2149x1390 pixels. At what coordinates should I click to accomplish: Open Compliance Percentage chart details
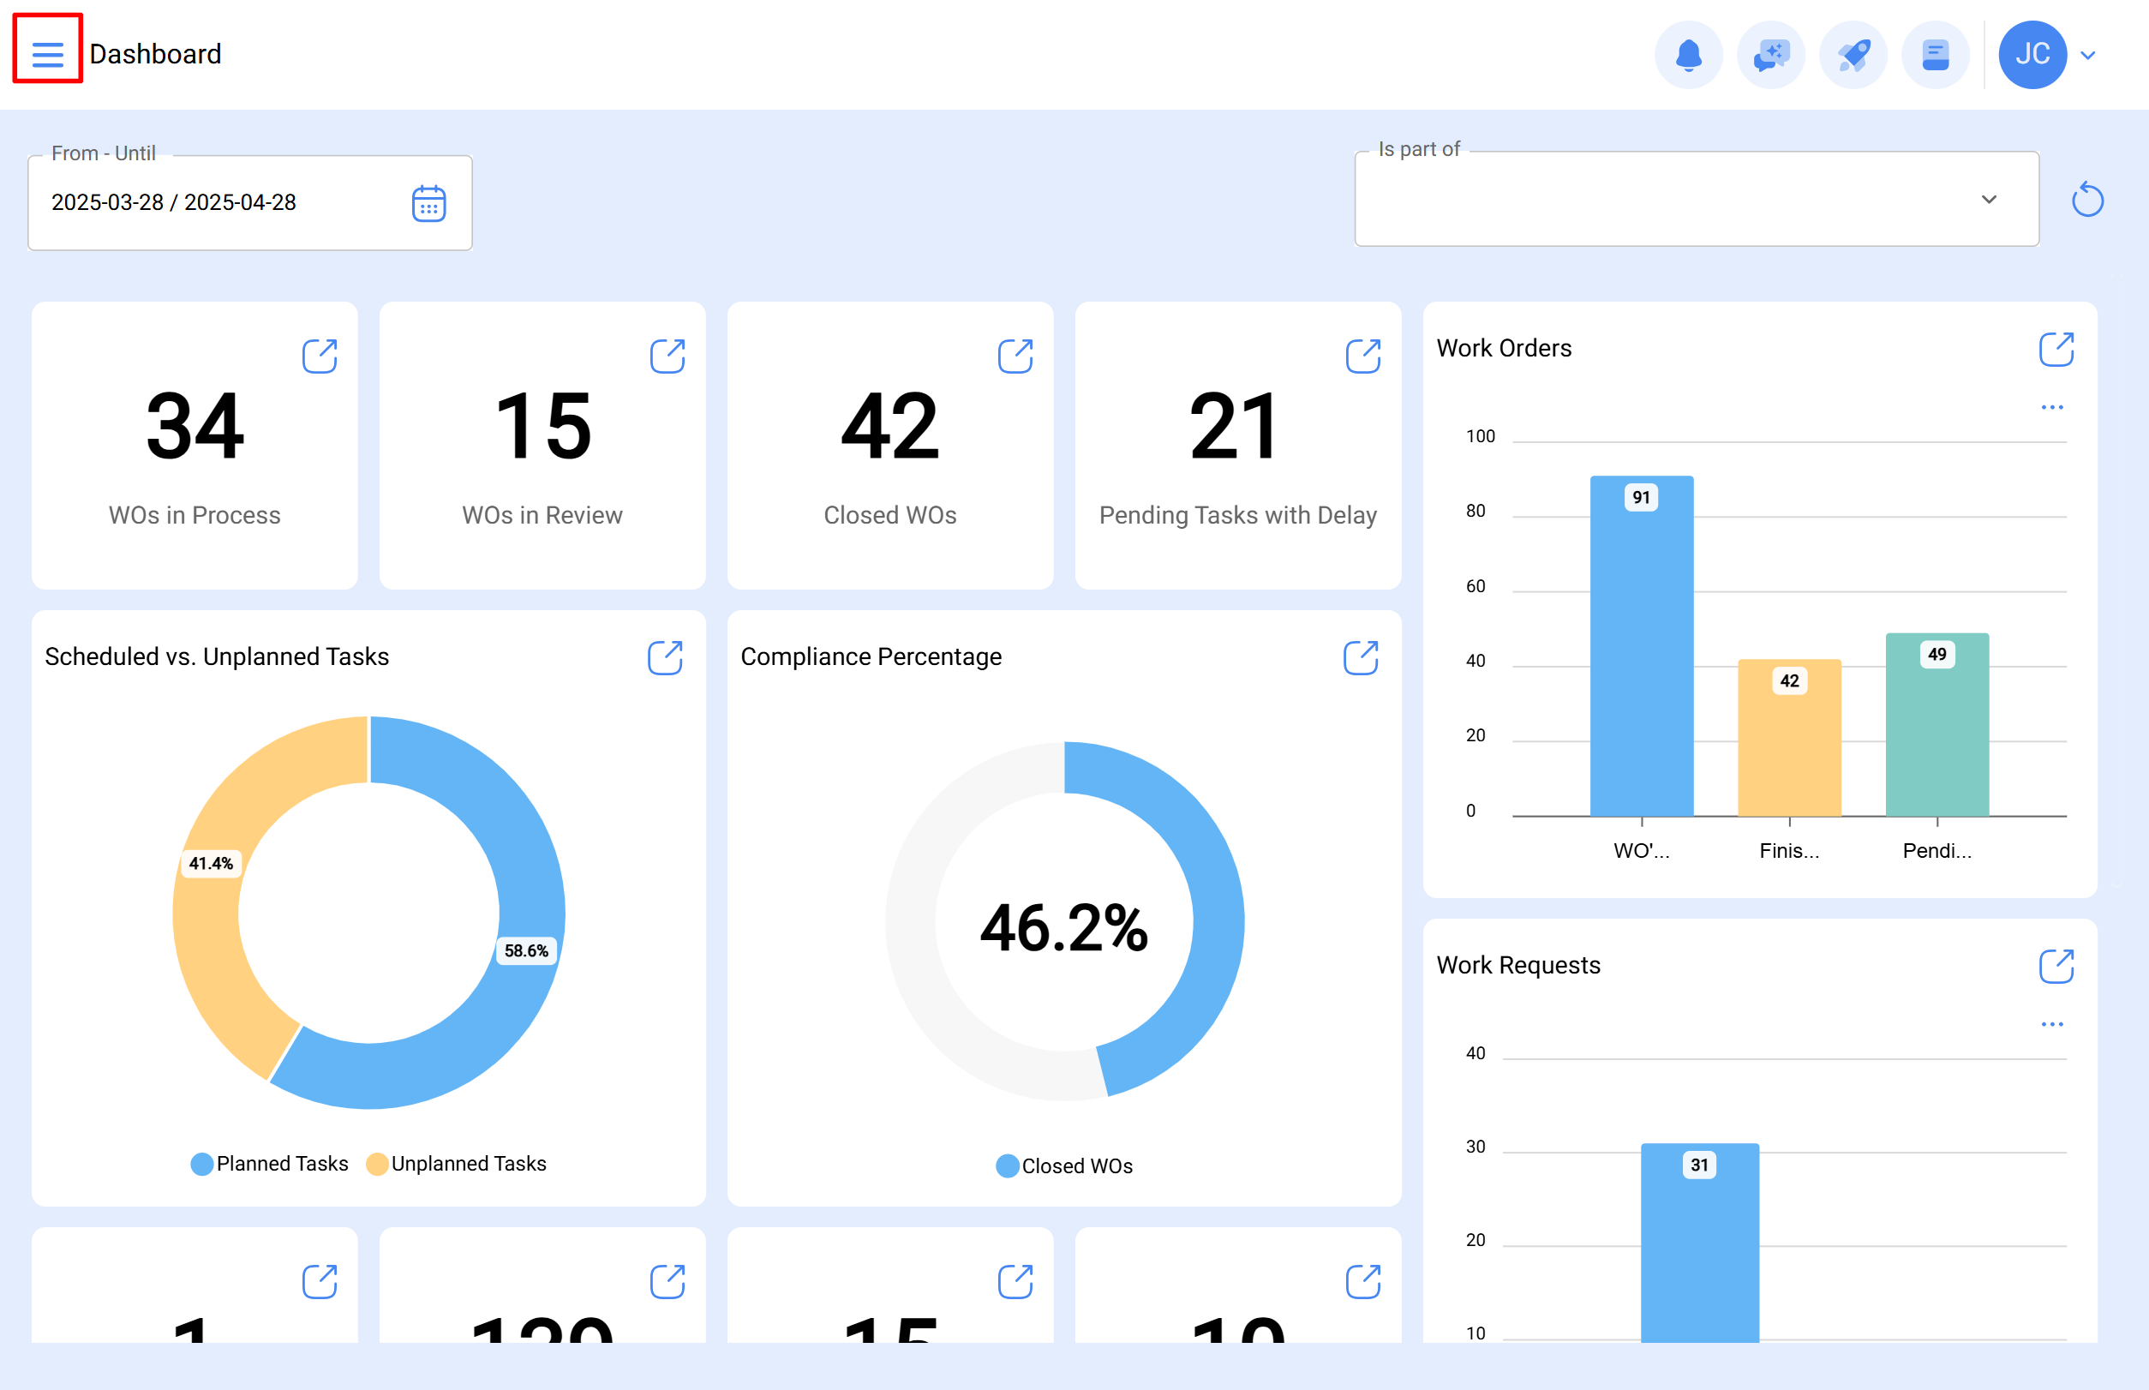tap(1361, 657)
